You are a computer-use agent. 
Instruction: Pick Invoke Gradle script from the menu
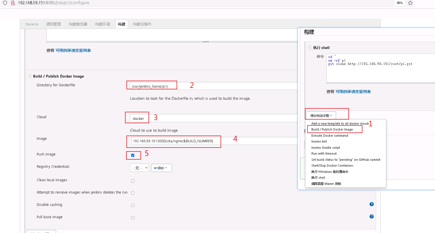click(x=326, y=148)
